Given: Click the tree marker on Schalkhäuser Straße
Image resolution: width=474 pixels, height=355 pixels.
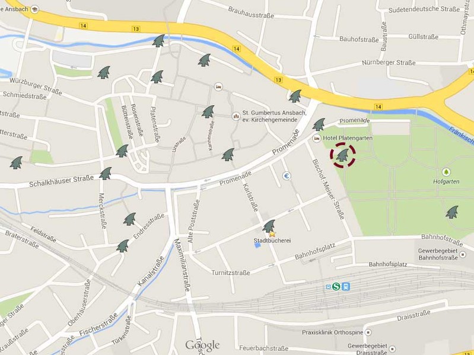Looking at the screenshot, I should pyautogui.click(x=106, y=174).
